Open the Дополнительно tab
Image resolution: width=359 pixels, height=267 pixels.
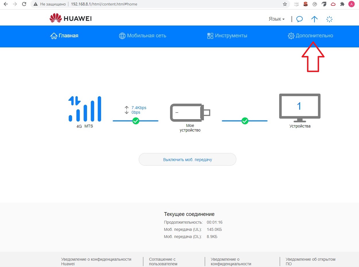(x=310, y=36)
